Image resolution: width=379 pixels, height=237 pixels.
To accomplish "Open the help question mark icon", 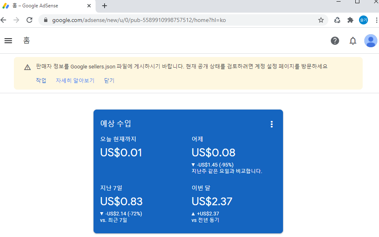I will tap(335, 41).
